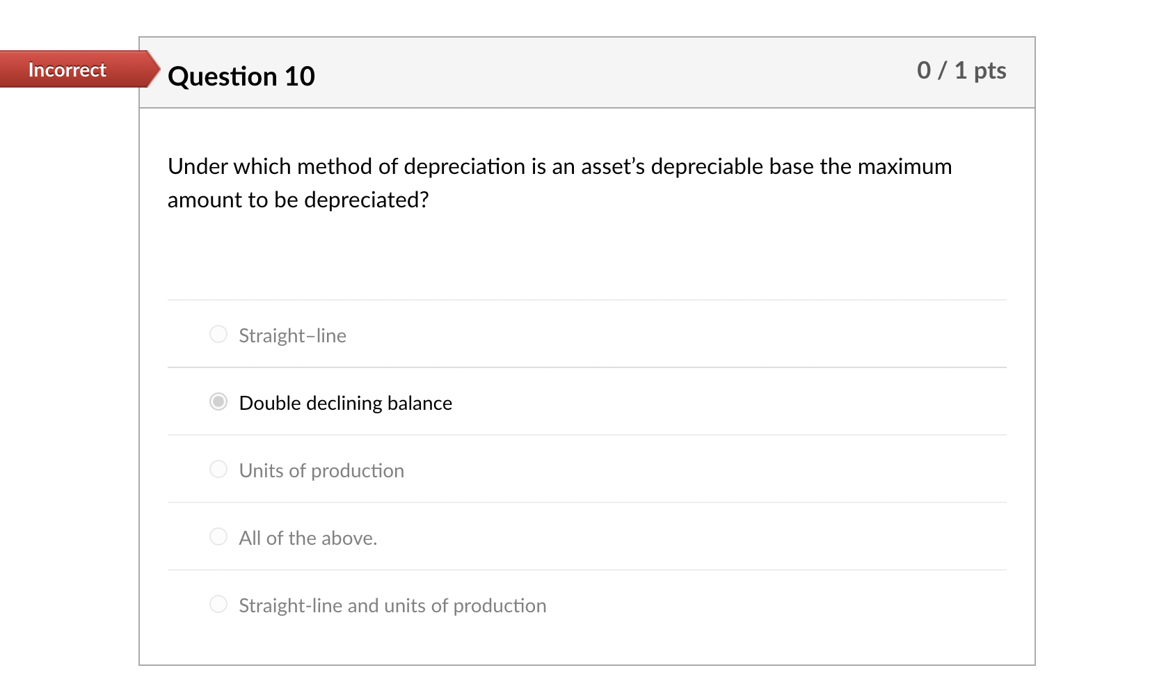Image resolution: width=1166 pixels, height=693 pixels.
Task: Select the Straight–line radio button
Action: tap(218, 335)
